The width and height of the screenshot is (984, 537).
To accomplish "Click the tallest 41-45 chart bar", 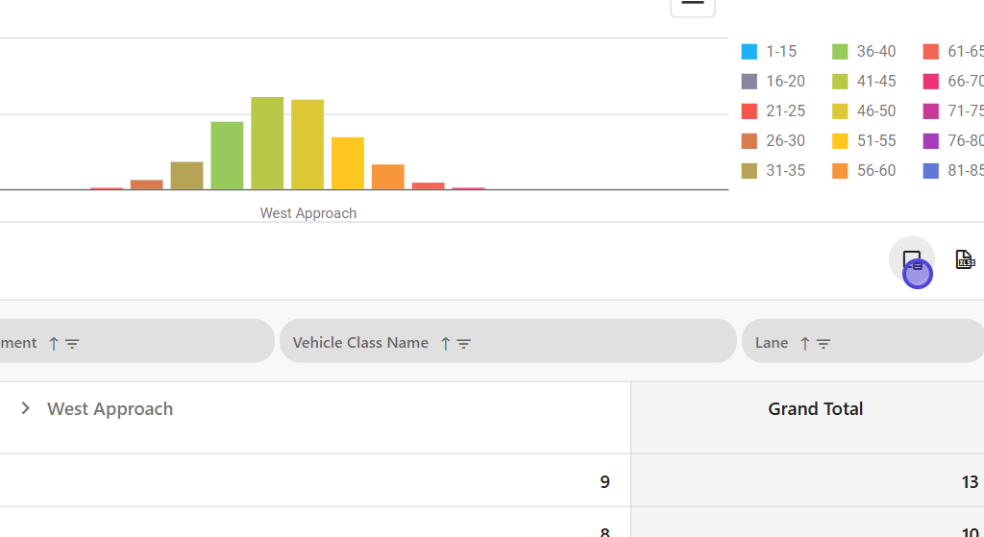I will click(x=267, y=142).
